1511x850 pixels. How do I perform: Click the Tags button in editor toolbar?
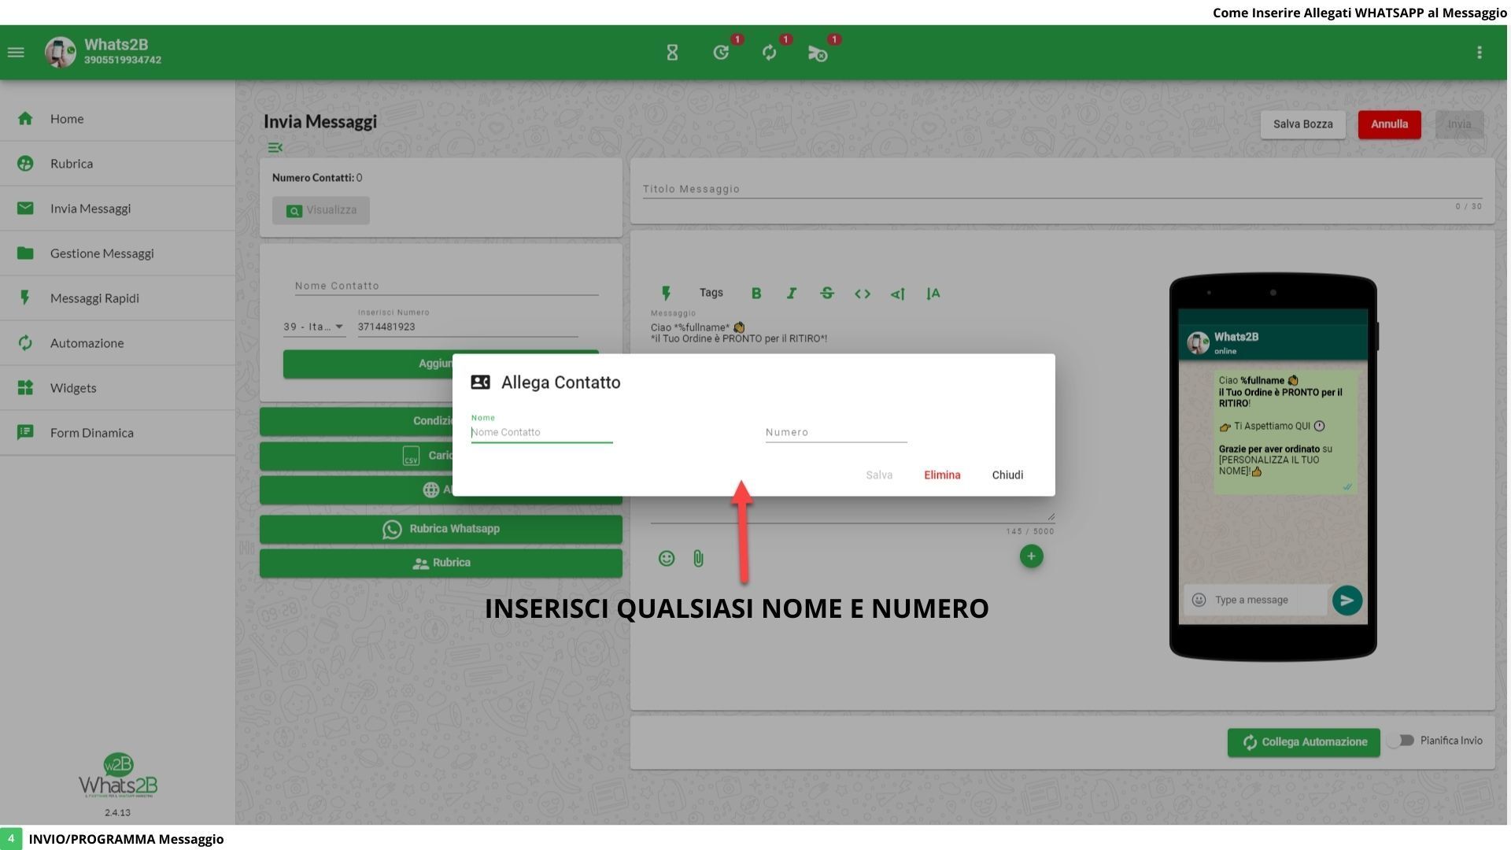[711, 293]
